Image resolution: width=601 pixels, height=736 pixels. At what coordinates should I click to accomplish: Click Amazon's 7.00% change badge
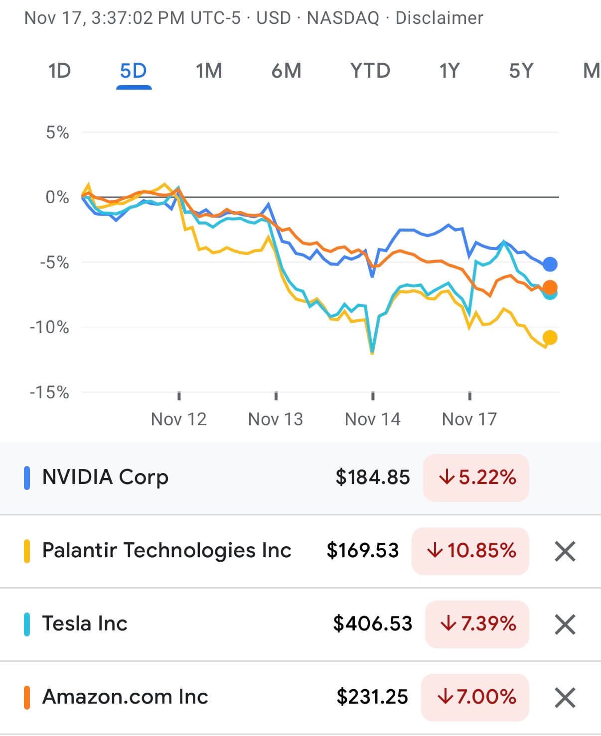point(475,697)
